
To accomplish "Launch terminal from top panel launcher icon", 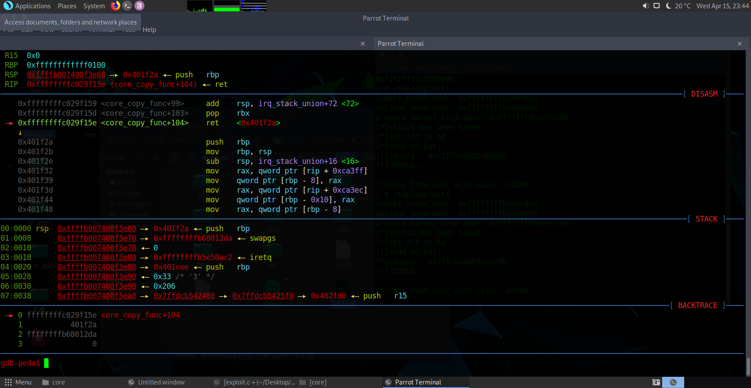I will pos(127,6).
